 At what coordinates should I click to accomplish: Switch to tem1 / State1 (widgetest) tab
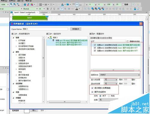click(25, 12)
